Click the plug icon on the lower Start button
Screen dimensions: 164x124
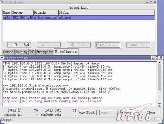click(82, 113)
